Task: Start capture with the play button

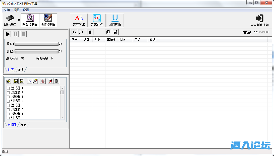Action: tap(8, 34)
